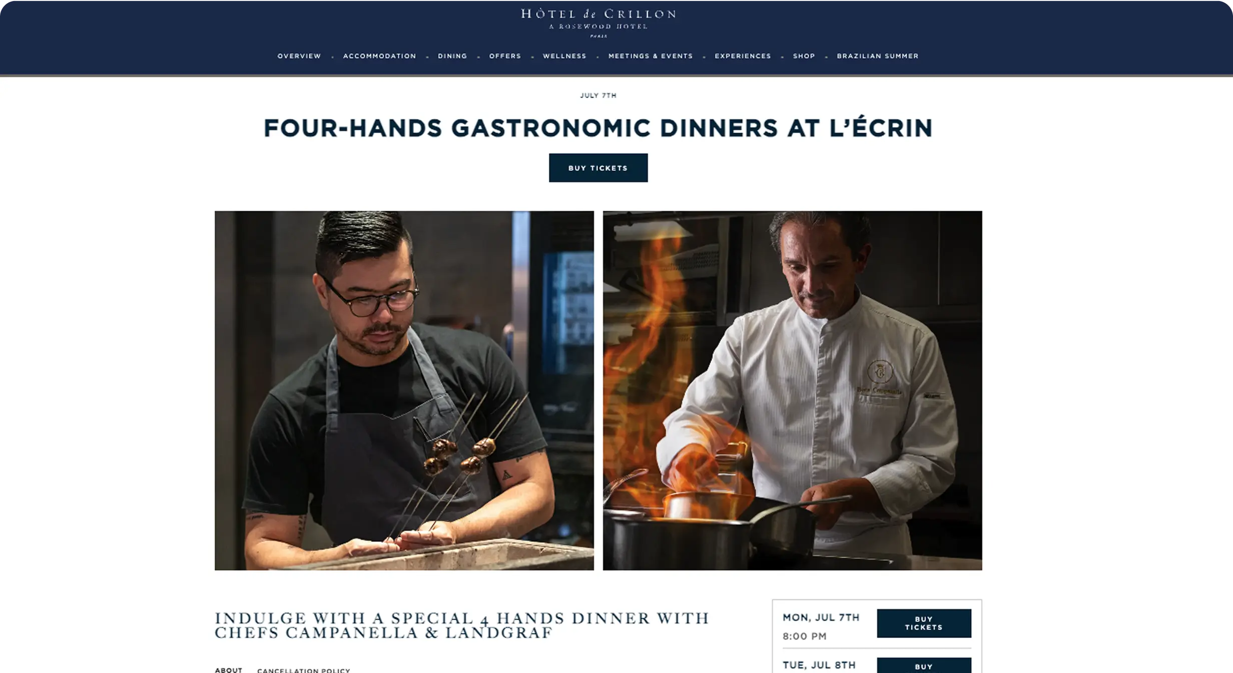This screenshot has width=1233, height=673.
Task: Click the Indulge with 4 Hands Dinner heading
Action: (462, 625)
